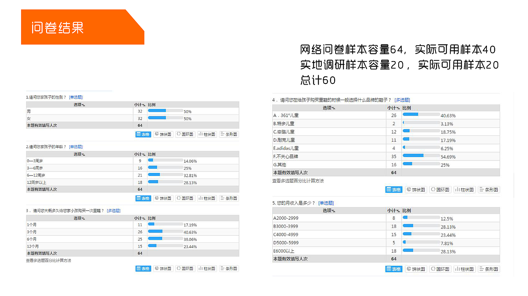Viewport: 528px width, 296px height.
Task: Click the 问卷结果 title banner
Action: tap(83, 27)
